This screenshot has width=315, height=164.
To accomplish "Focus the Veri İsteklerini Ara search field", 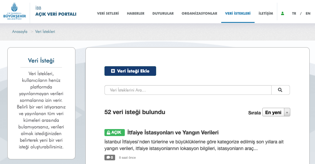I will point(188,90).
